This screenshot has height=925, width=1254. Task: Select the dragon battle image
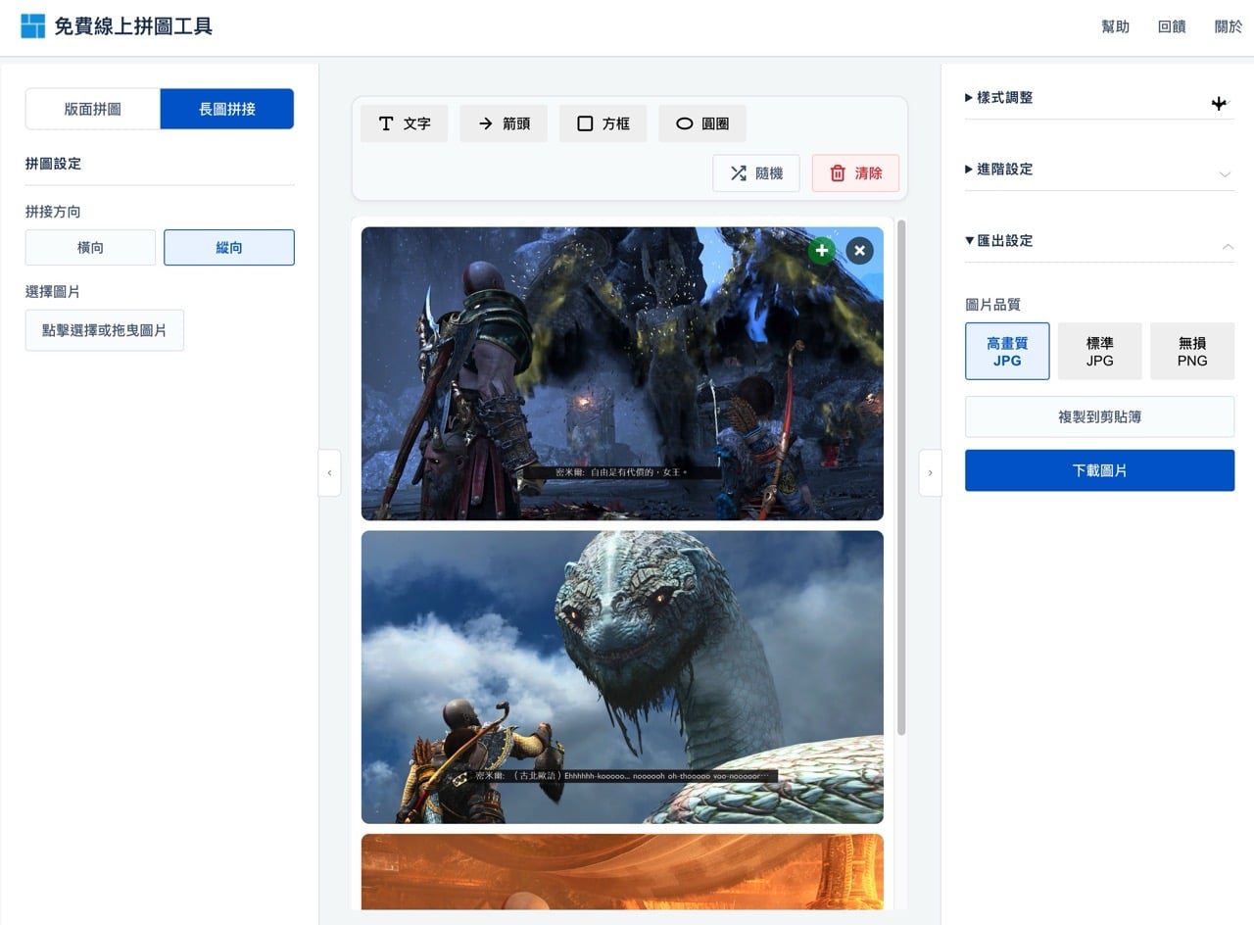pyautogui.click(x=622, y=373)
